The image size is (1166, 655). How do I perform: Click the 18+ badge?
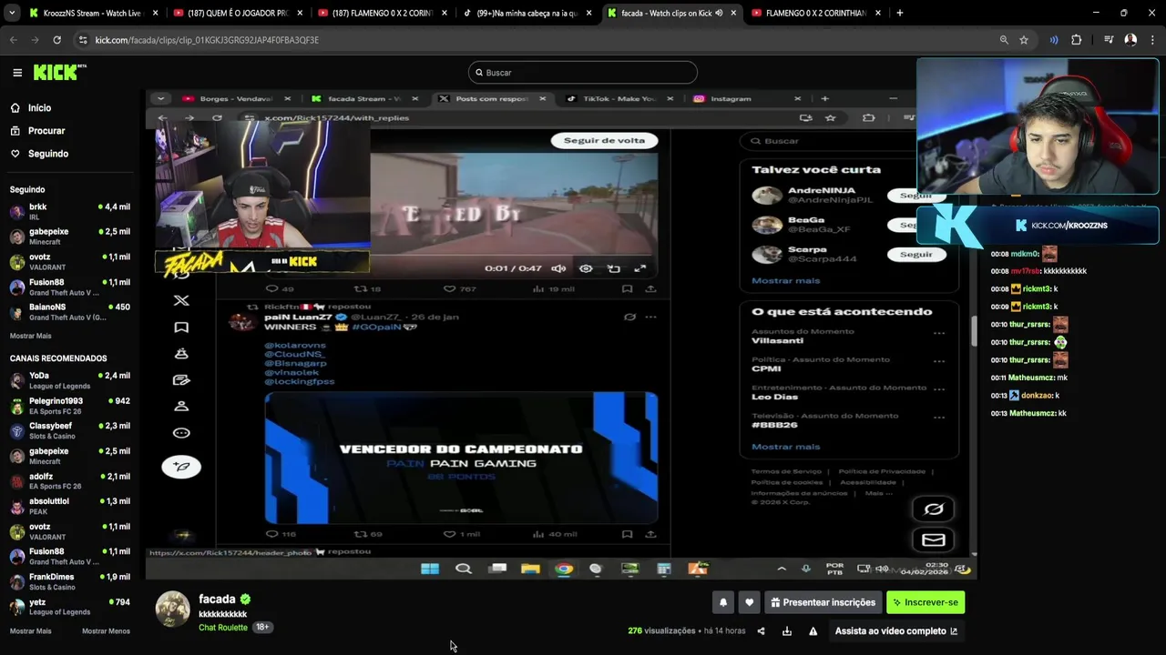click(262, 627)
